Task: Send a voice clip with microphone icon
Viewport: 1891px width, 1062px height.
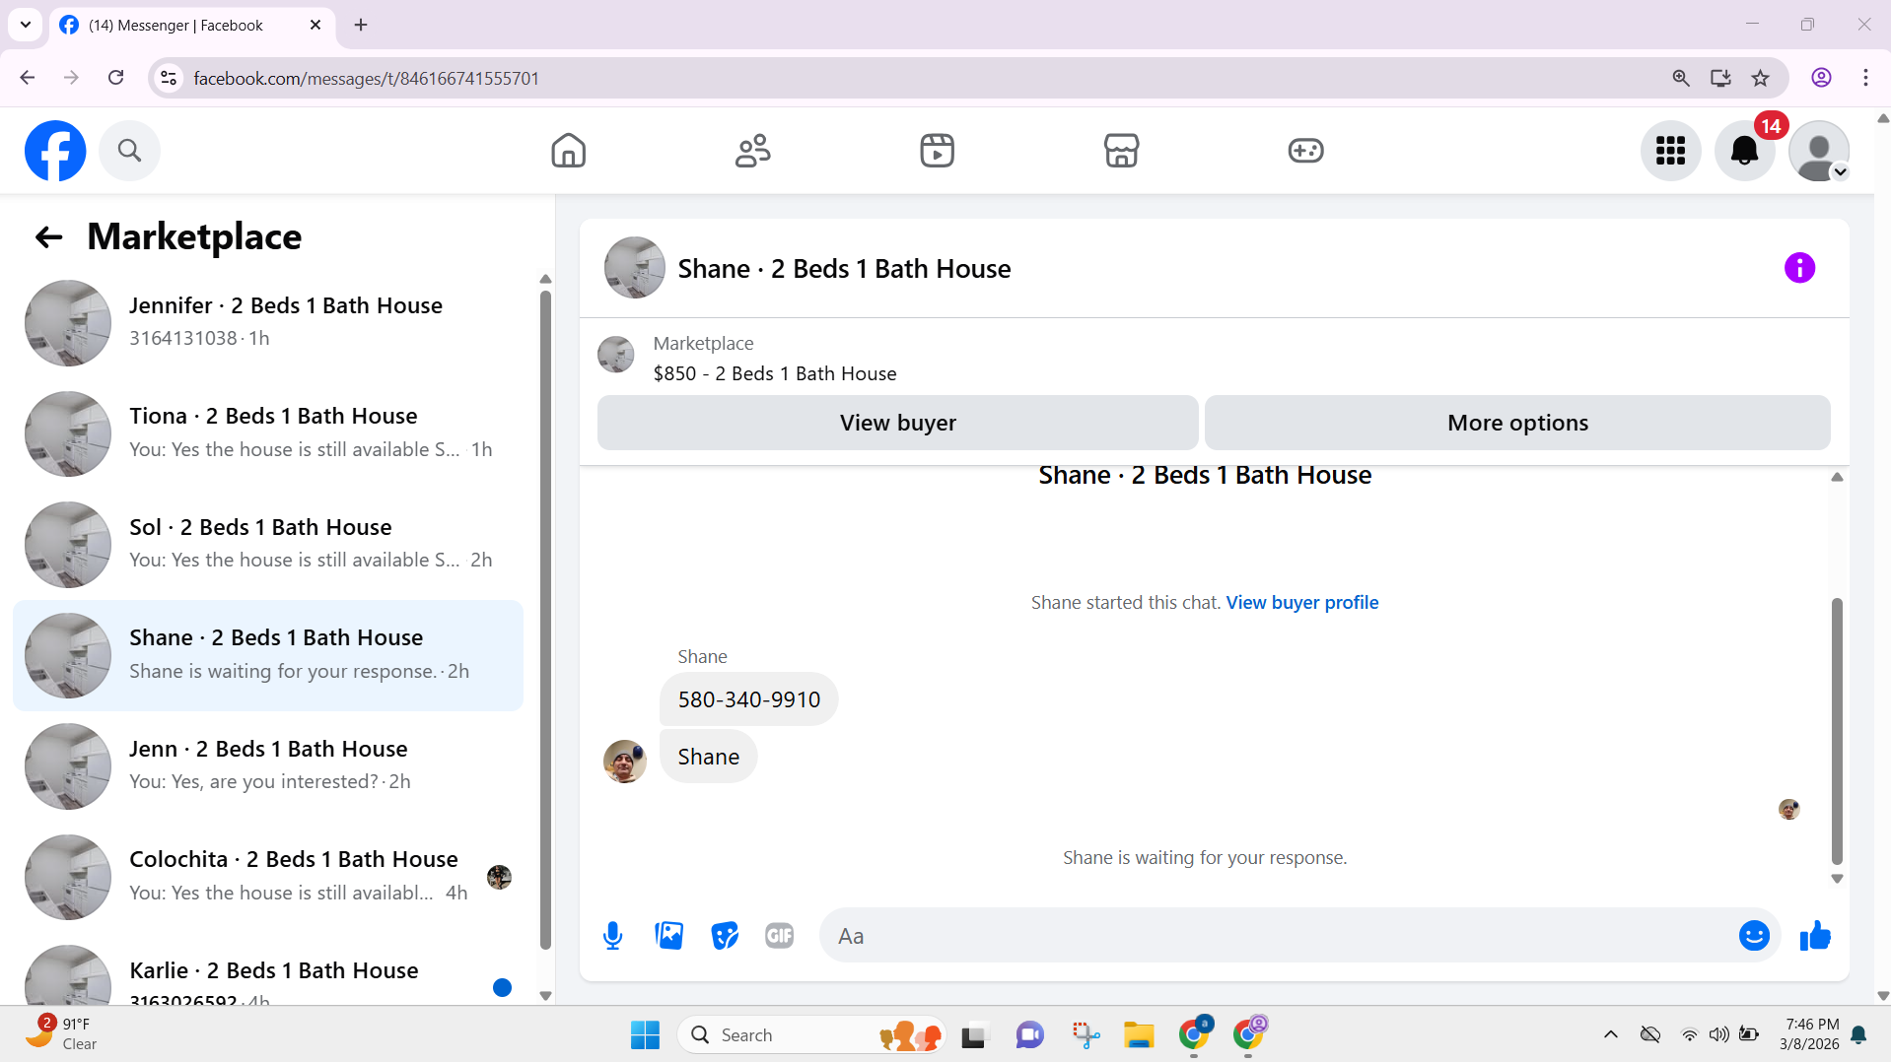Action: 612,935
